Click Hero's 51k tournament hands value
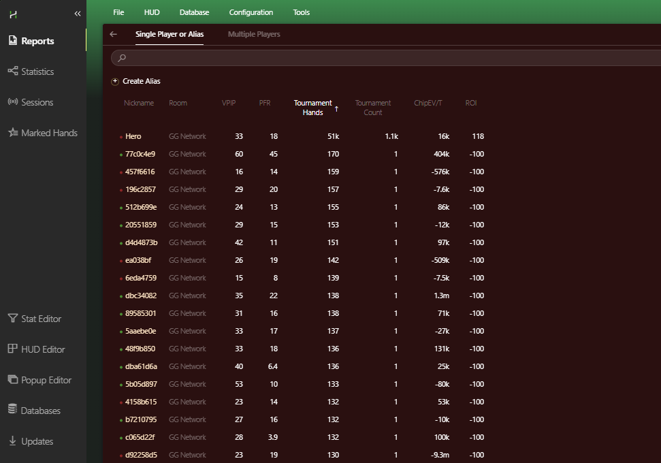This screenshot has height=463, width=661. point(333,136)
